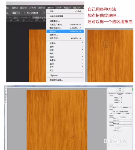This screenshot has width=135, height=150.
Task: Enable the 显示变换控件 checkbox
Action: click(25, 13)
